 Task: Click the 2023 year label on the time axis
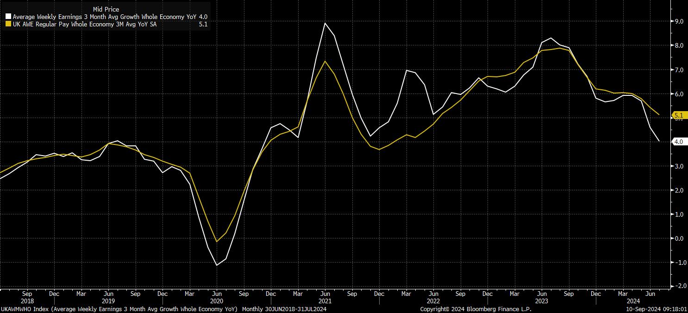542,301
